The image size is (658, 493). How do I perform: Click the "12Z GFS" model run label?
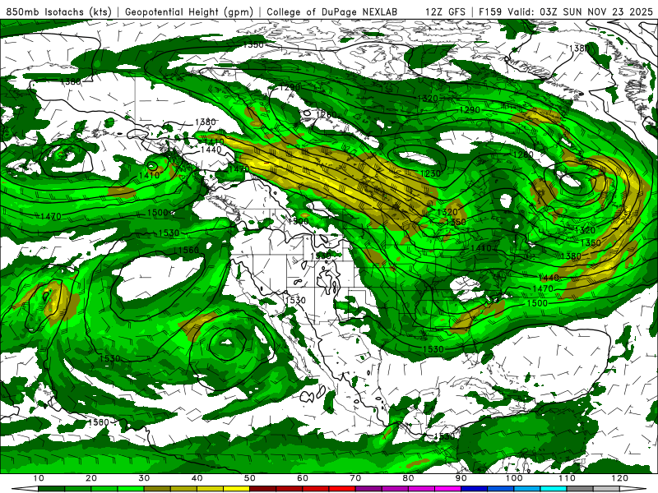445,12
